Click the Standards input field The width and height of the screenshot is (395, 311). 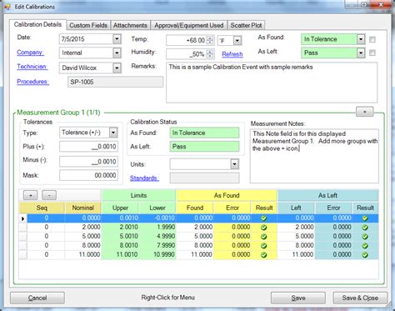point(204,178)
